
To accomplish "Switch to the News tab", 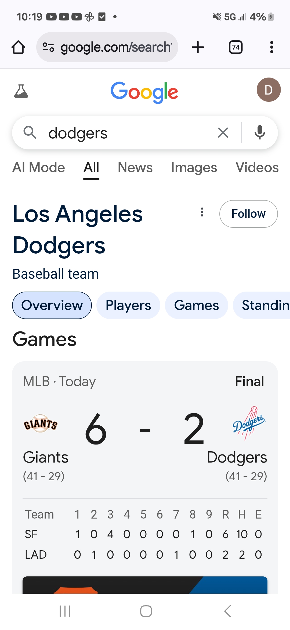I will [135, 167].
